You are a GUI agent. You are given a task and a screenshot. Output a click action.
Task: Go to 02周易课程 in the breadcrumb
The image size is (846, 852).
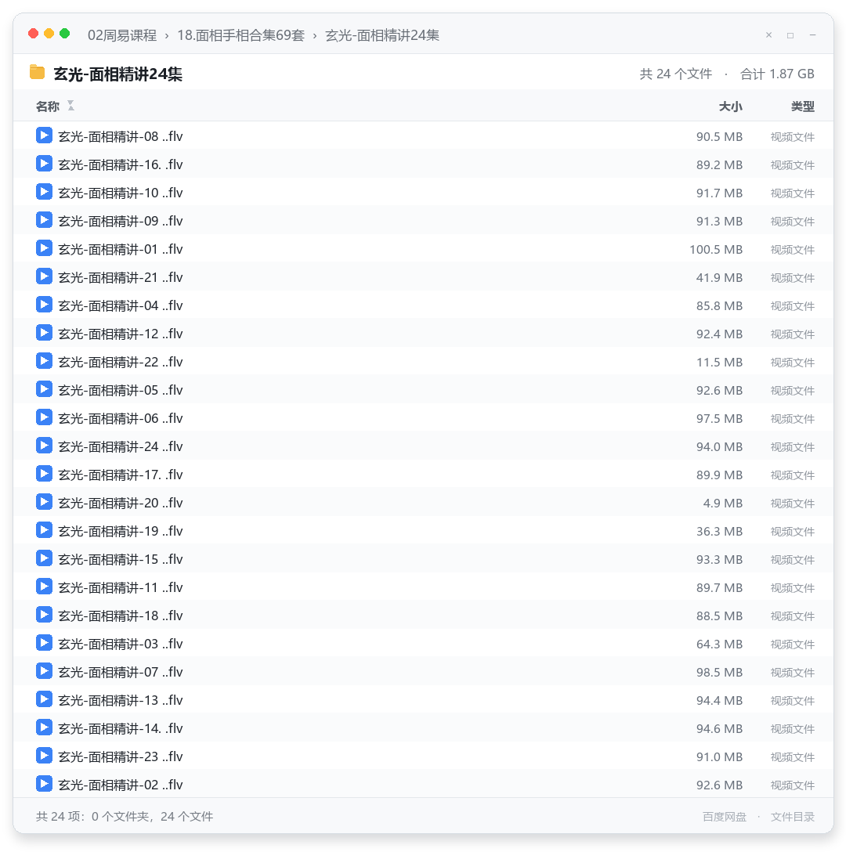pos(122,35)
